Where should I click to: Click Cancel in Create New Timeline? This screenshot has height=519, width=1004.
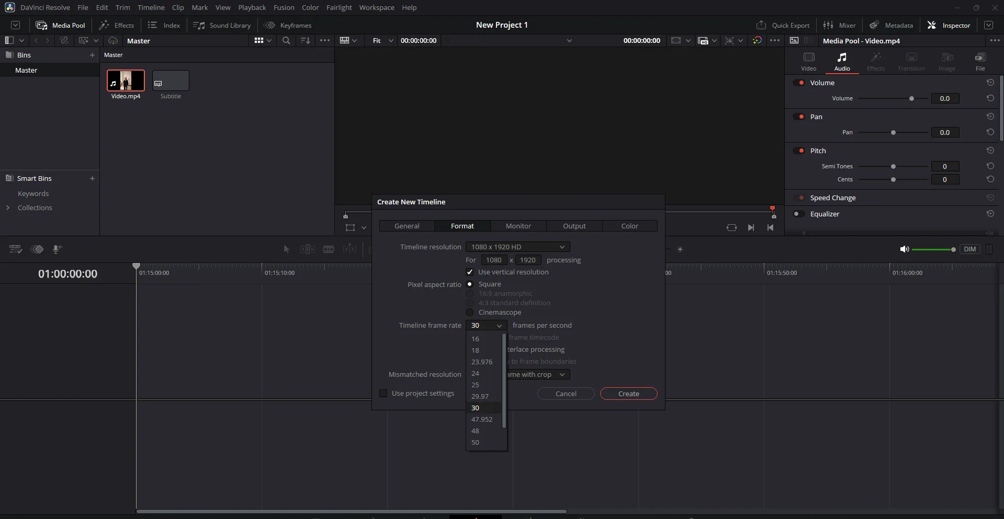pyautogui.click(x=566, y=394)
